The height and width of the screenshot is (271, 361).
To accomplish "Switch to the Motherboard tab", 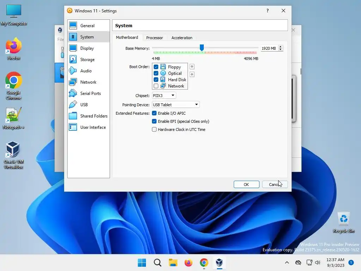I will click(127, 37).
